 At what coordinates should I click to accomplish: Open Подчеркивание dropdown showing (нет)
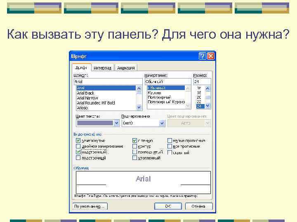(x=144, y=123)
